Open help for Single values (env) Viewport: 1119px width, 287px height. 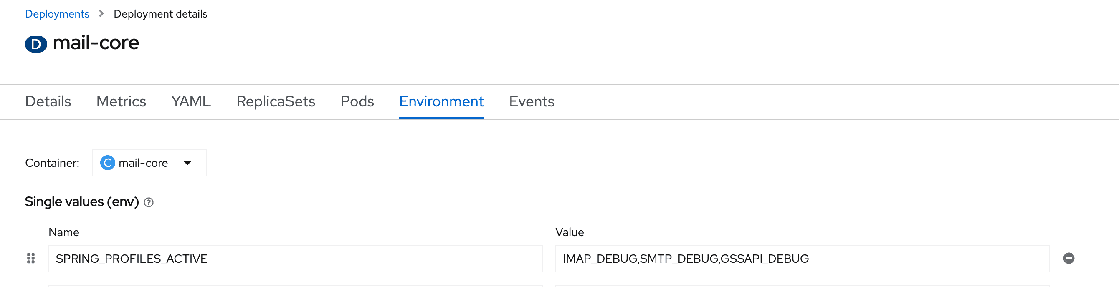click(149, 202)
